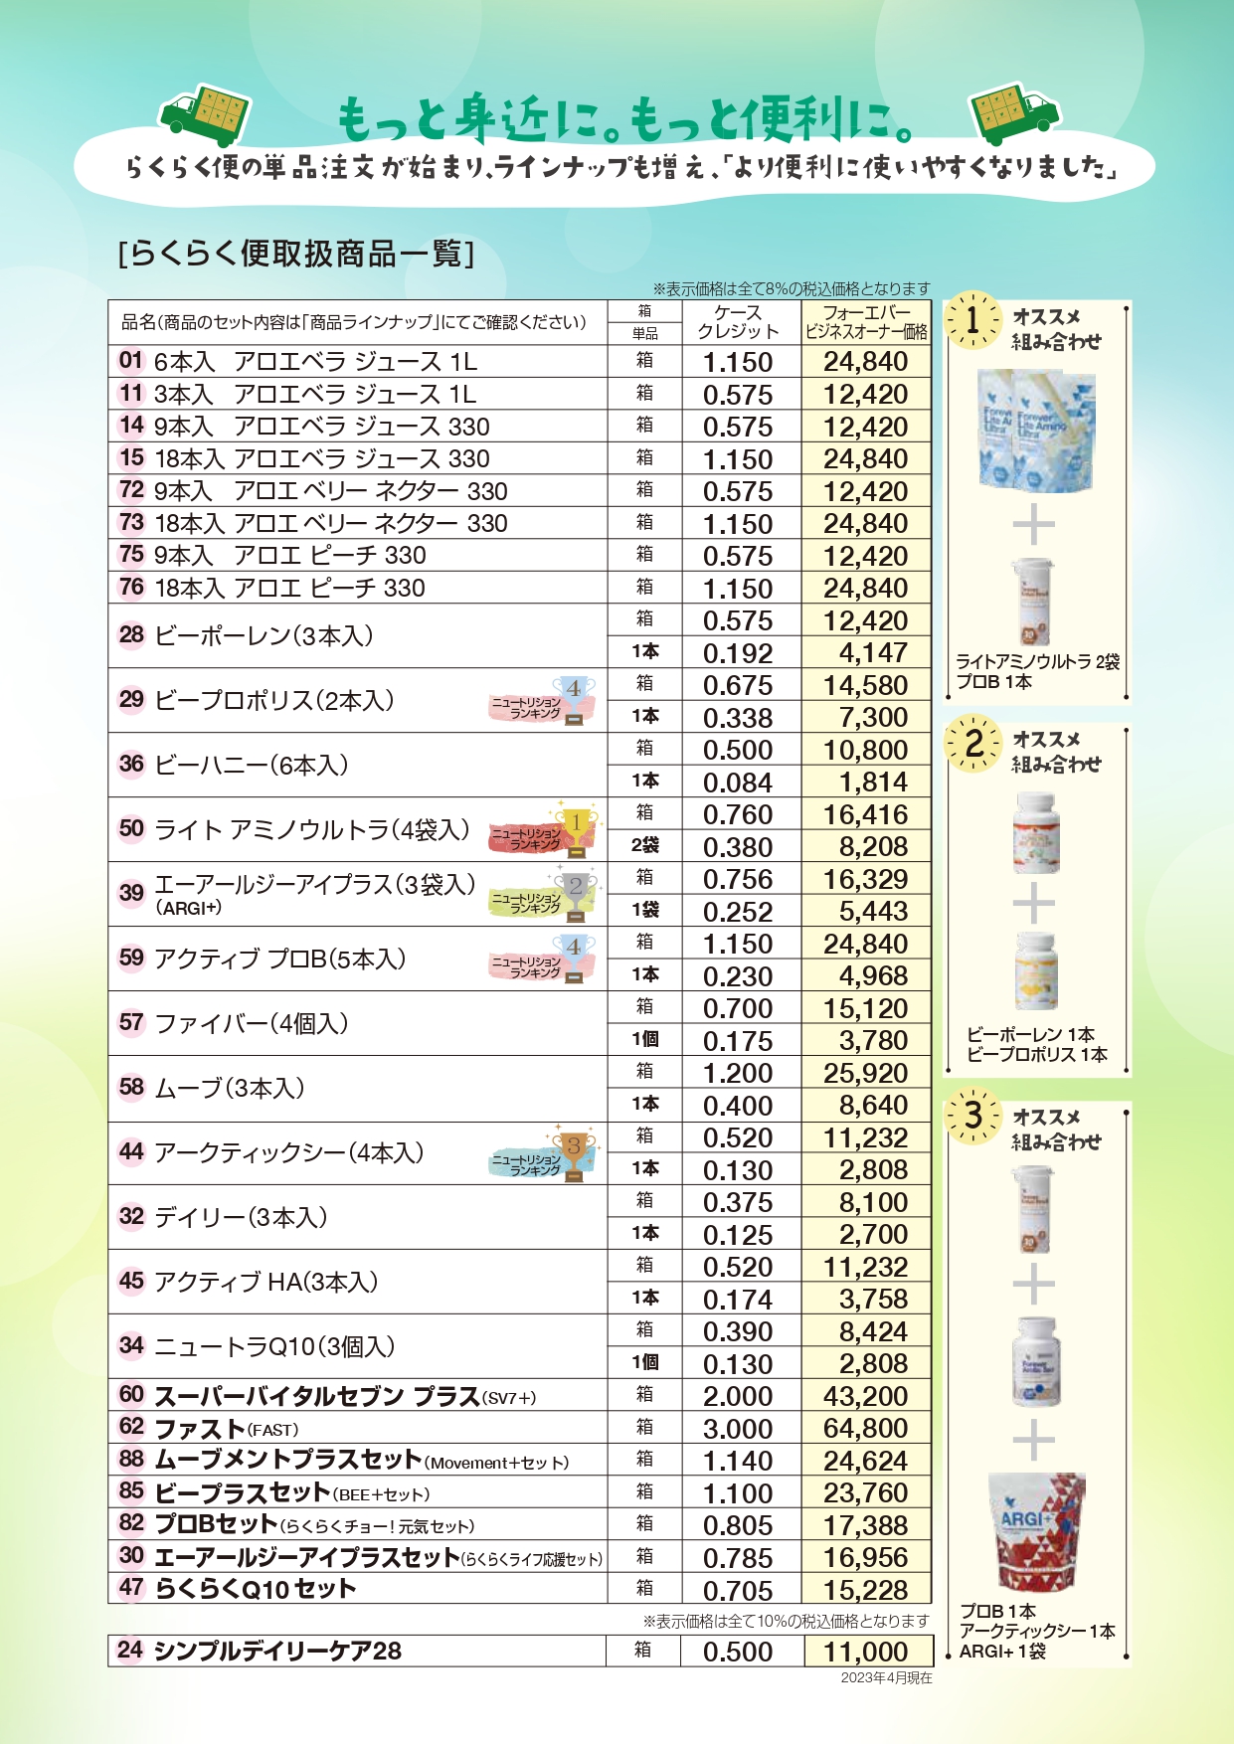The height and width of the screenshot is (1744, 1234).
Task: Click the credit value 0.084
Action: coord(738,783)
